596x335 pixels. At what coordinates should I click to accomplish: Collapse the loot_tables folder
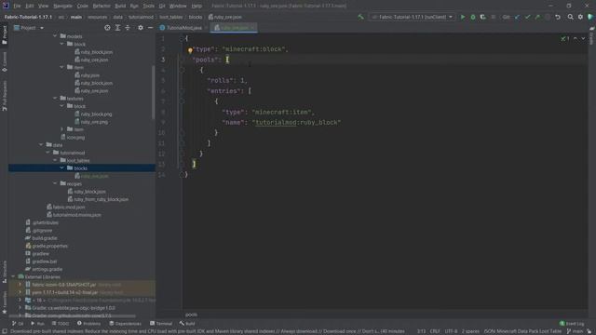[55, 160]
